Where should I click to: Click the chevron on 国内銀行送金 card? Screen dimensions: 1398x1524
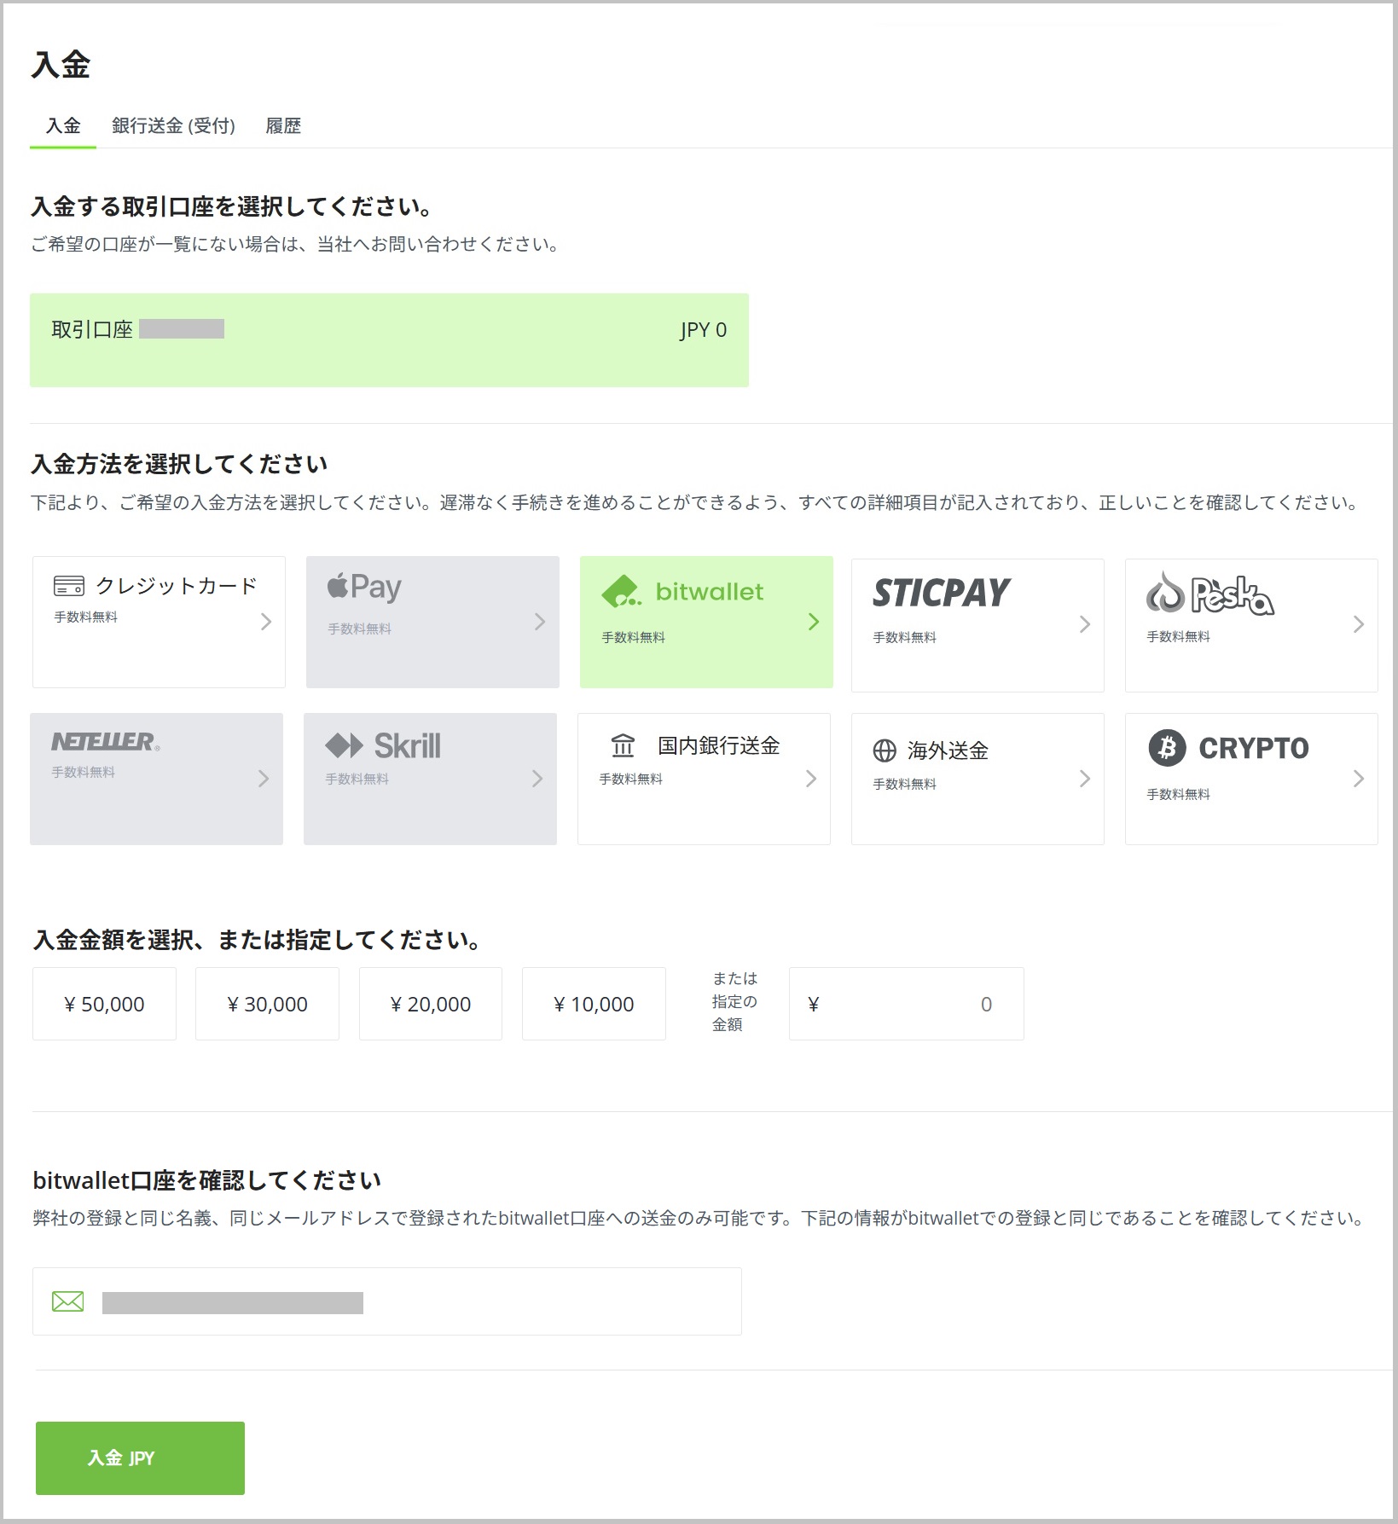[x=810, y=779]
